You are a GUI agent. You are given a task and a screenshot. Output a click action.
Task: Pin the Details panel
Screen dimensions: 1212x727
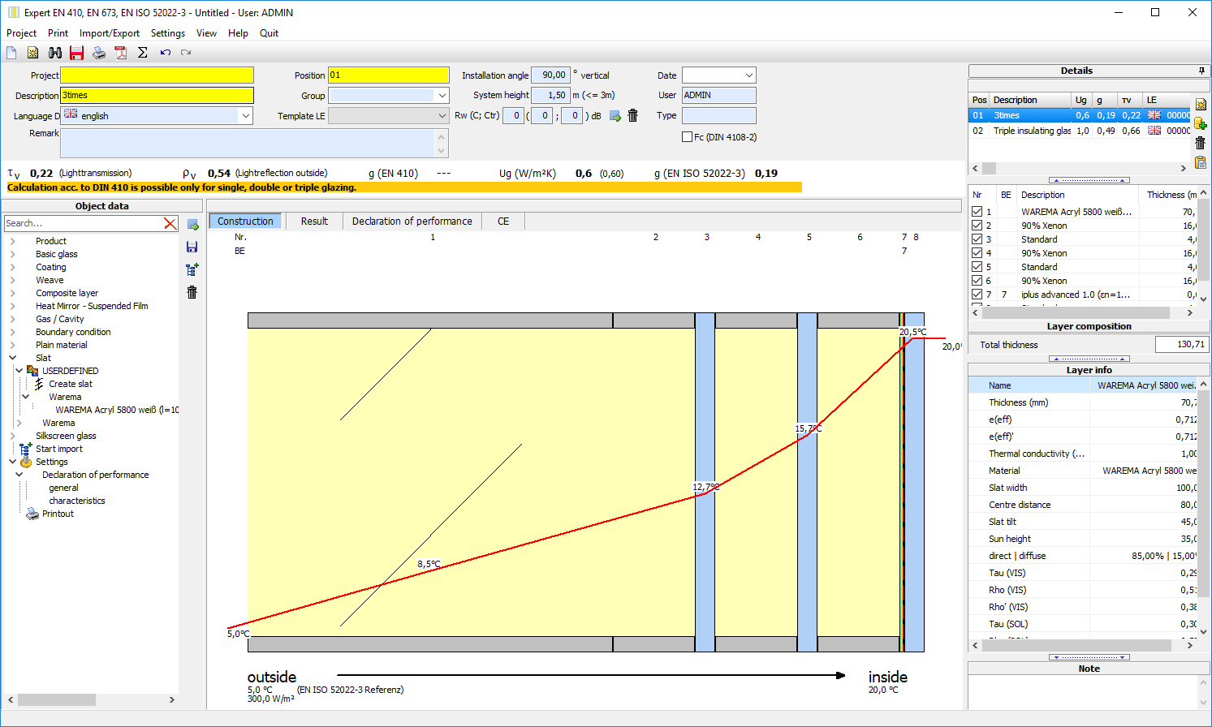1202,71
